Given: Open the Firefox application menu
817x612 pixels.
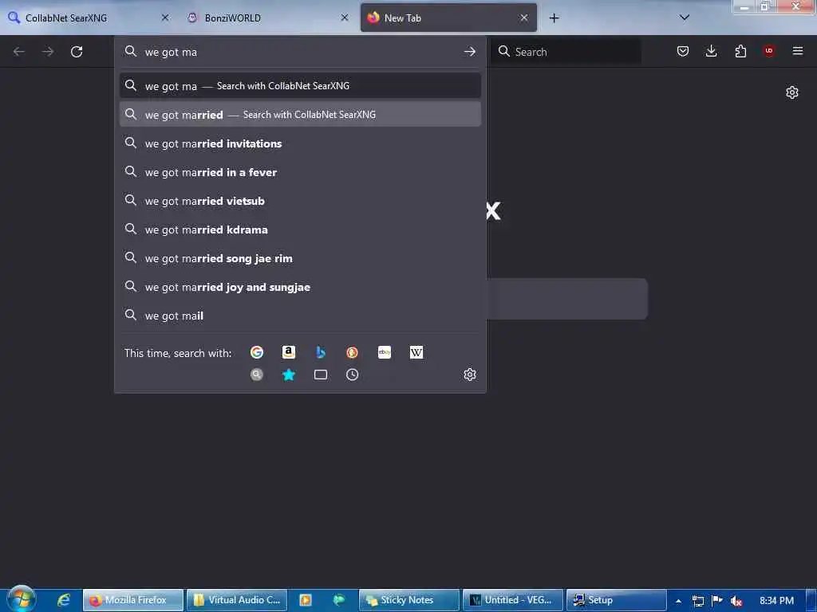Looking at the screenshot, I should (798, 51).
